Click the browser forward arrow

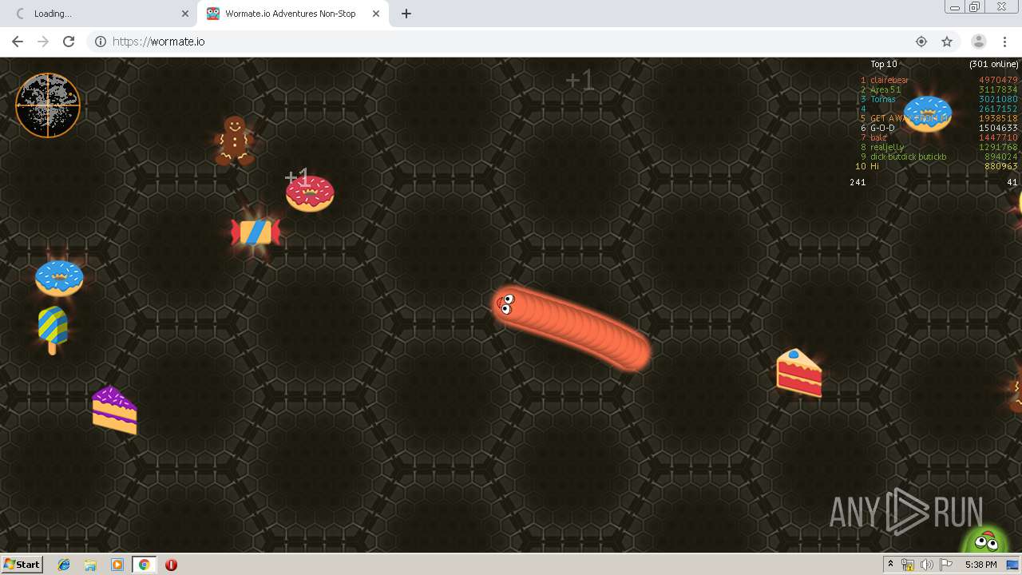coord(43,42)
